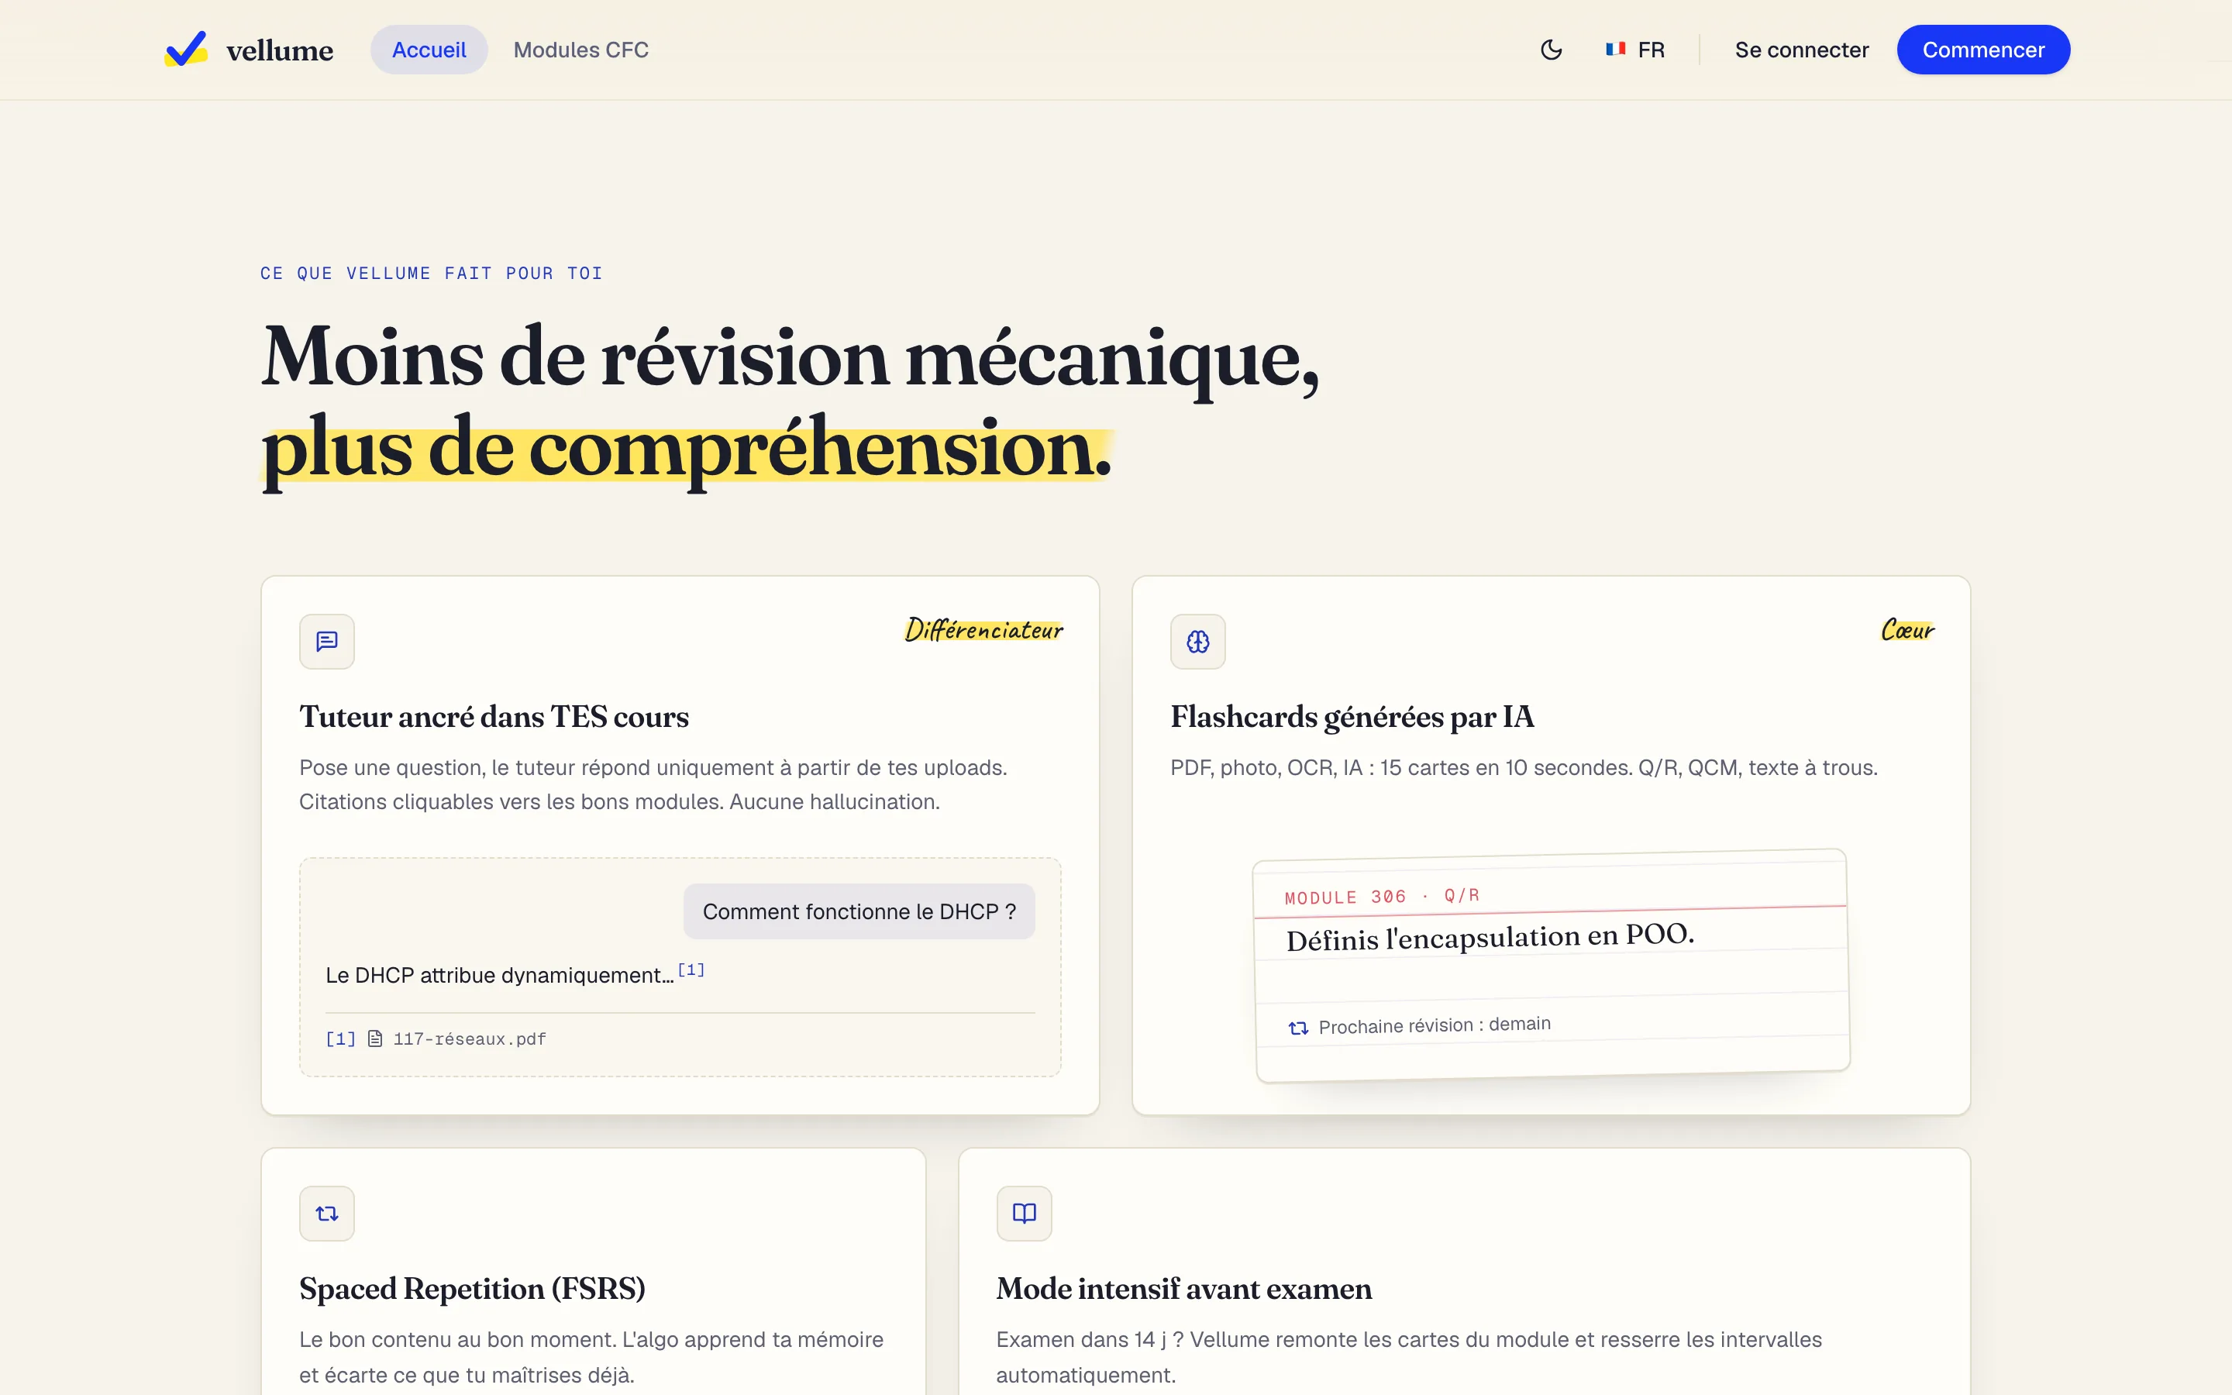2232x1395 pixels.
Task: Click the Différenciateur badge
Action: (x=983, y=630)
